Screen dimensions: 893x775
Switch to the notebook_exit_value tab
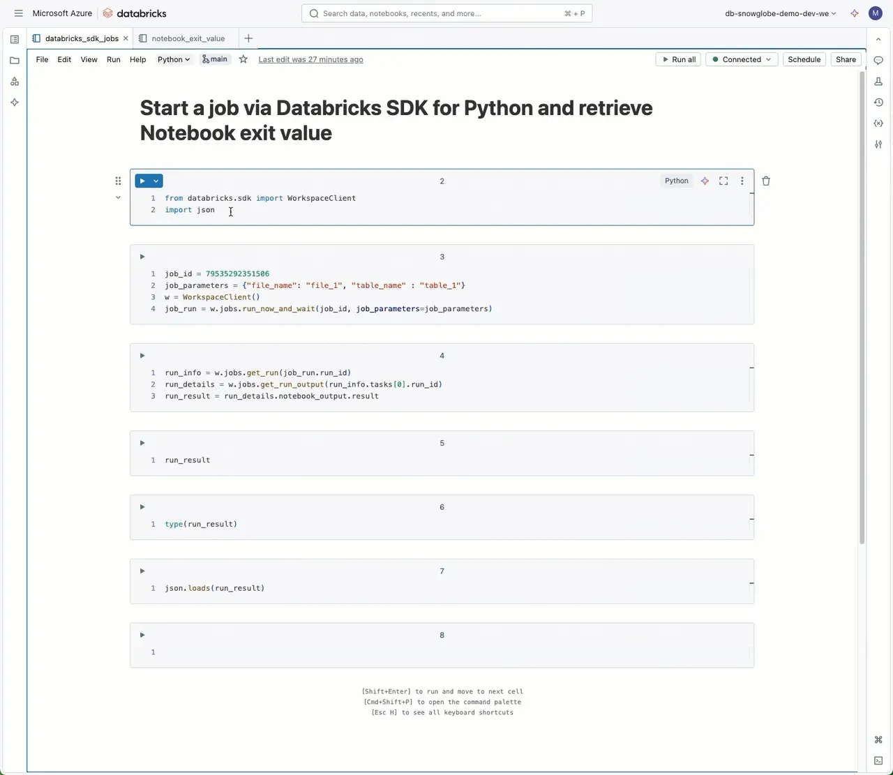click(x=188, y=38)
